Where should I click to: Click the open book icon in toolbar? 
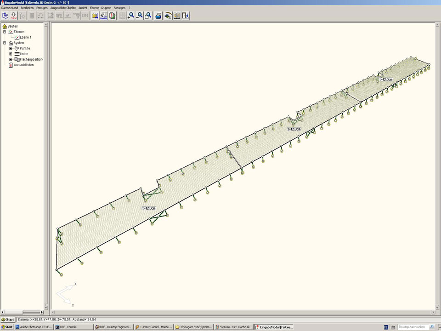[x=177, y=16]
